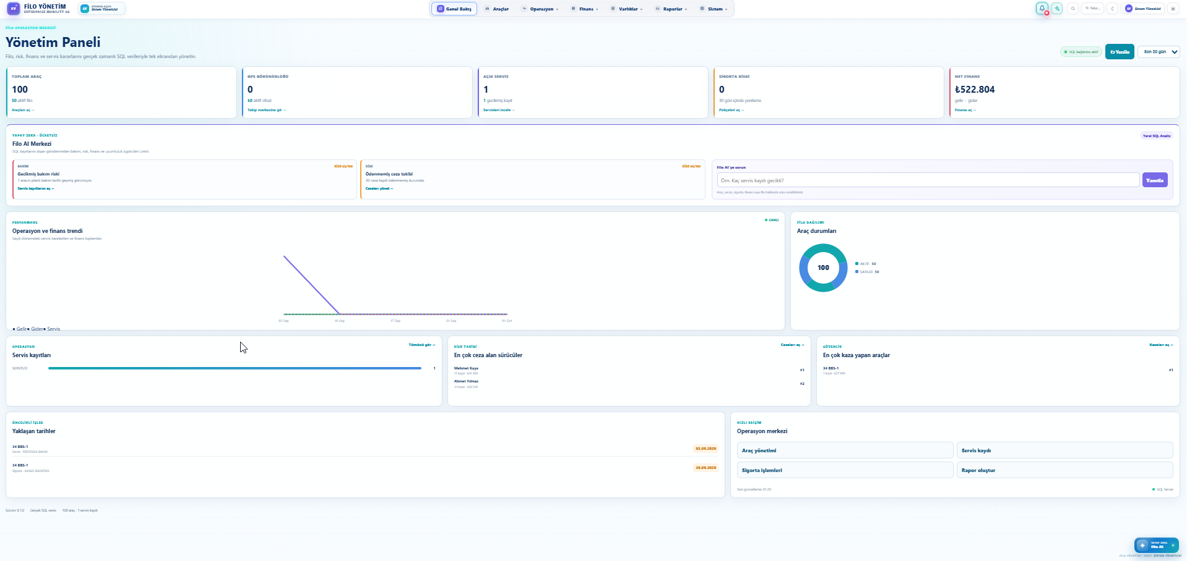Open the Filo AI floating assistant button
Image resolution: width=1187 pixels, height=561 pixels.
click(1156, 545)
